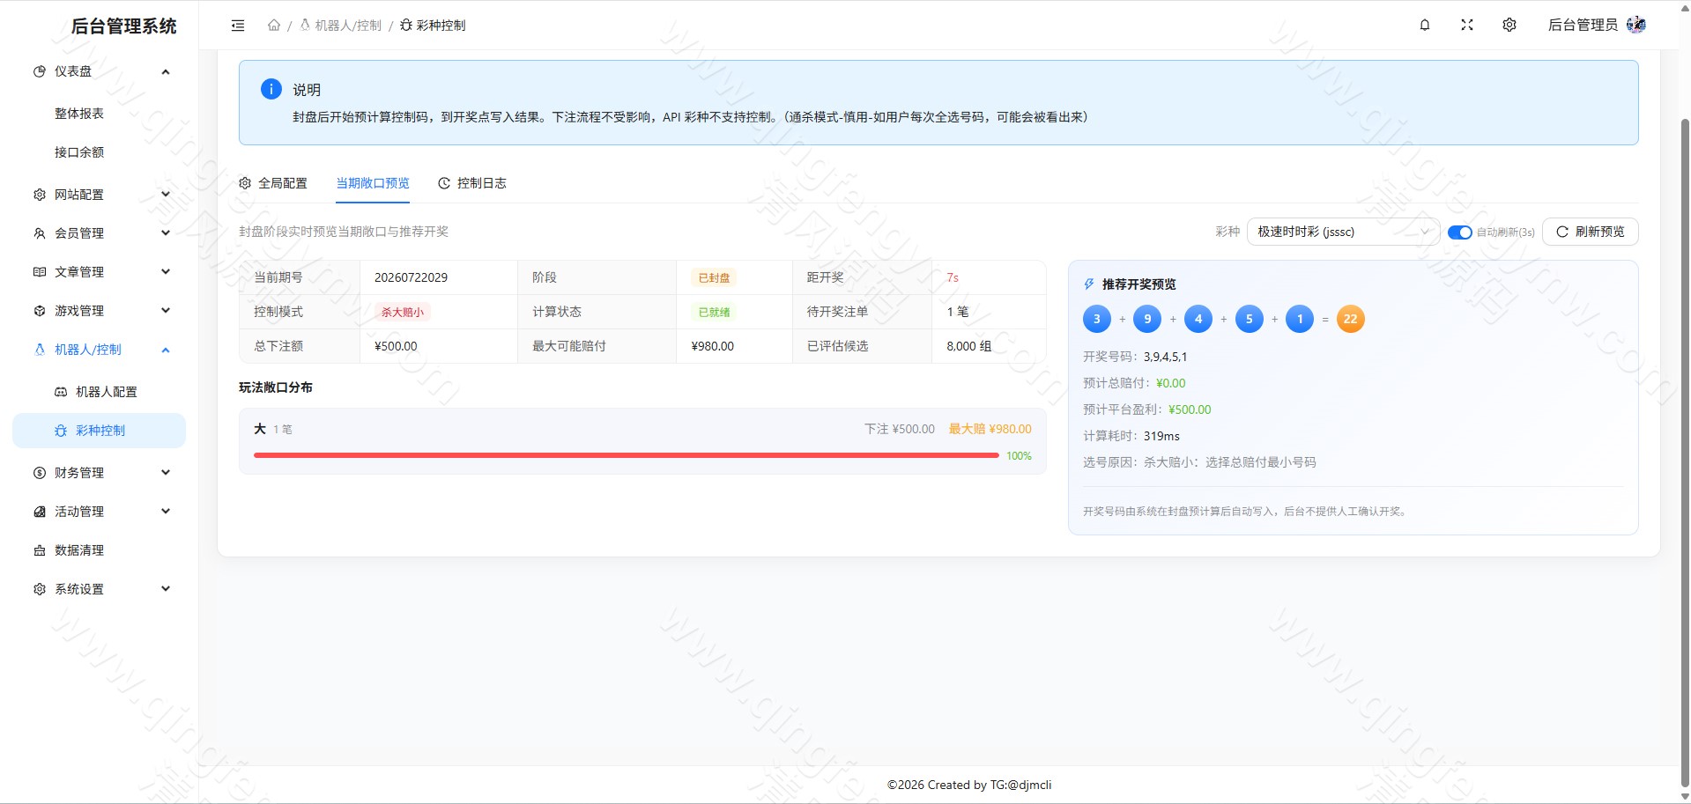Click the 会员管理 user icon in the sidebar
The height and width of the screenshot is (804, 1691).
coord(40,233)
